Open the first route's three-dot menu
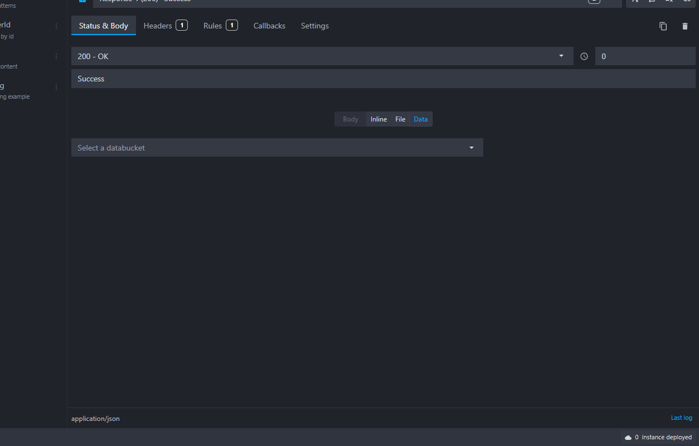Viewport: 699px width, 446px height. point(55,26)
